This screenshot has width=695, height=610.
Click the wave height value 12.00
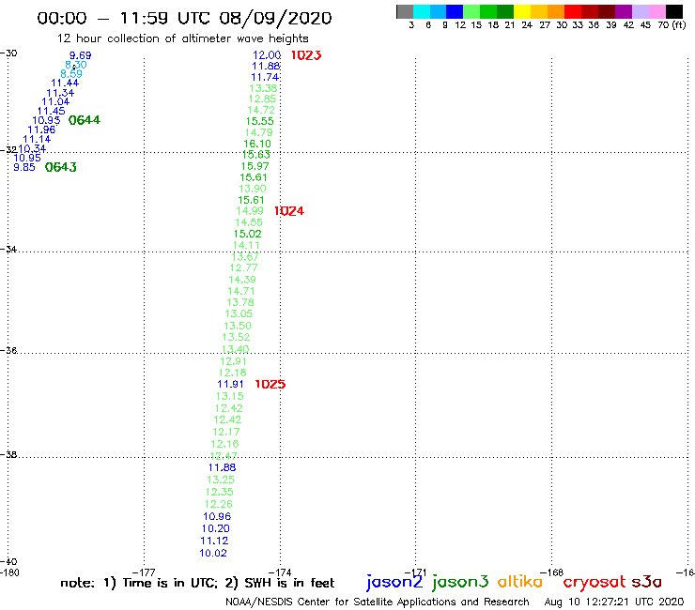pyautogui.click(x=267, y=55)
